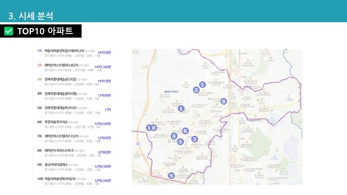Click green checkmark beside TOP10 아파트
The height and width of the screenshot is (195, 347).
pos(9,31)
